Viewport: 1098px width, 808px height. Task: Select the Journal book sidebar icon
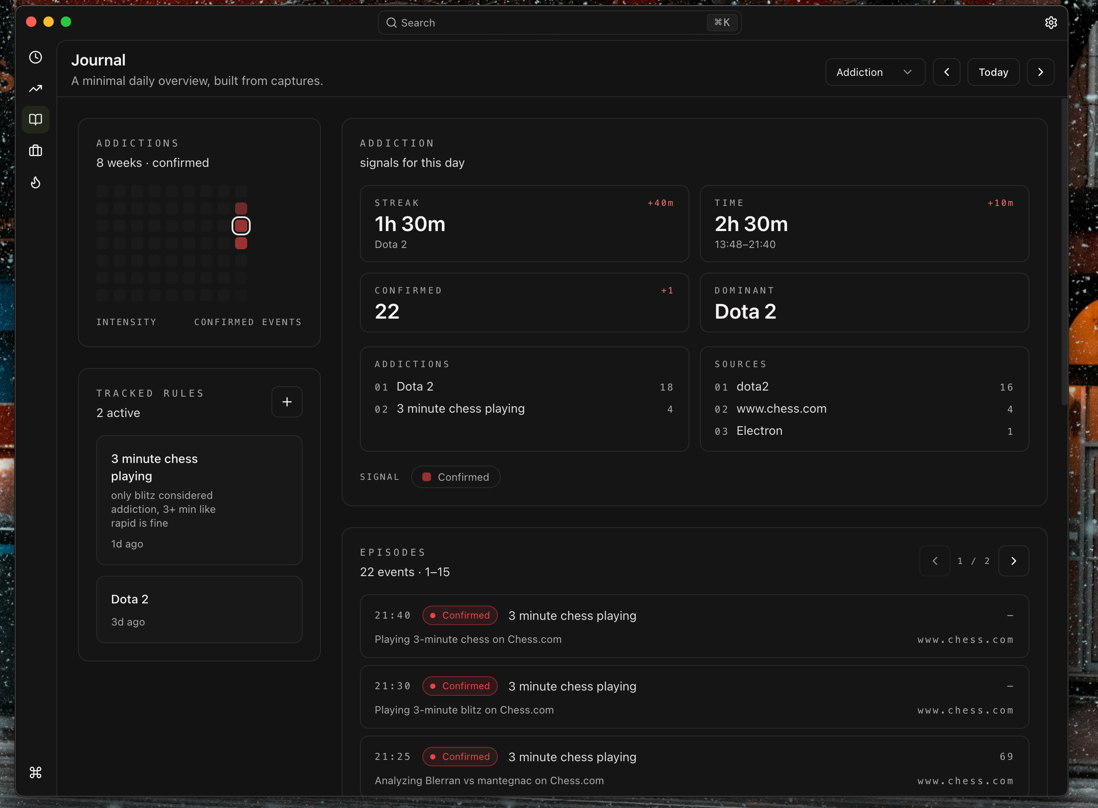[x=35, y=119]
